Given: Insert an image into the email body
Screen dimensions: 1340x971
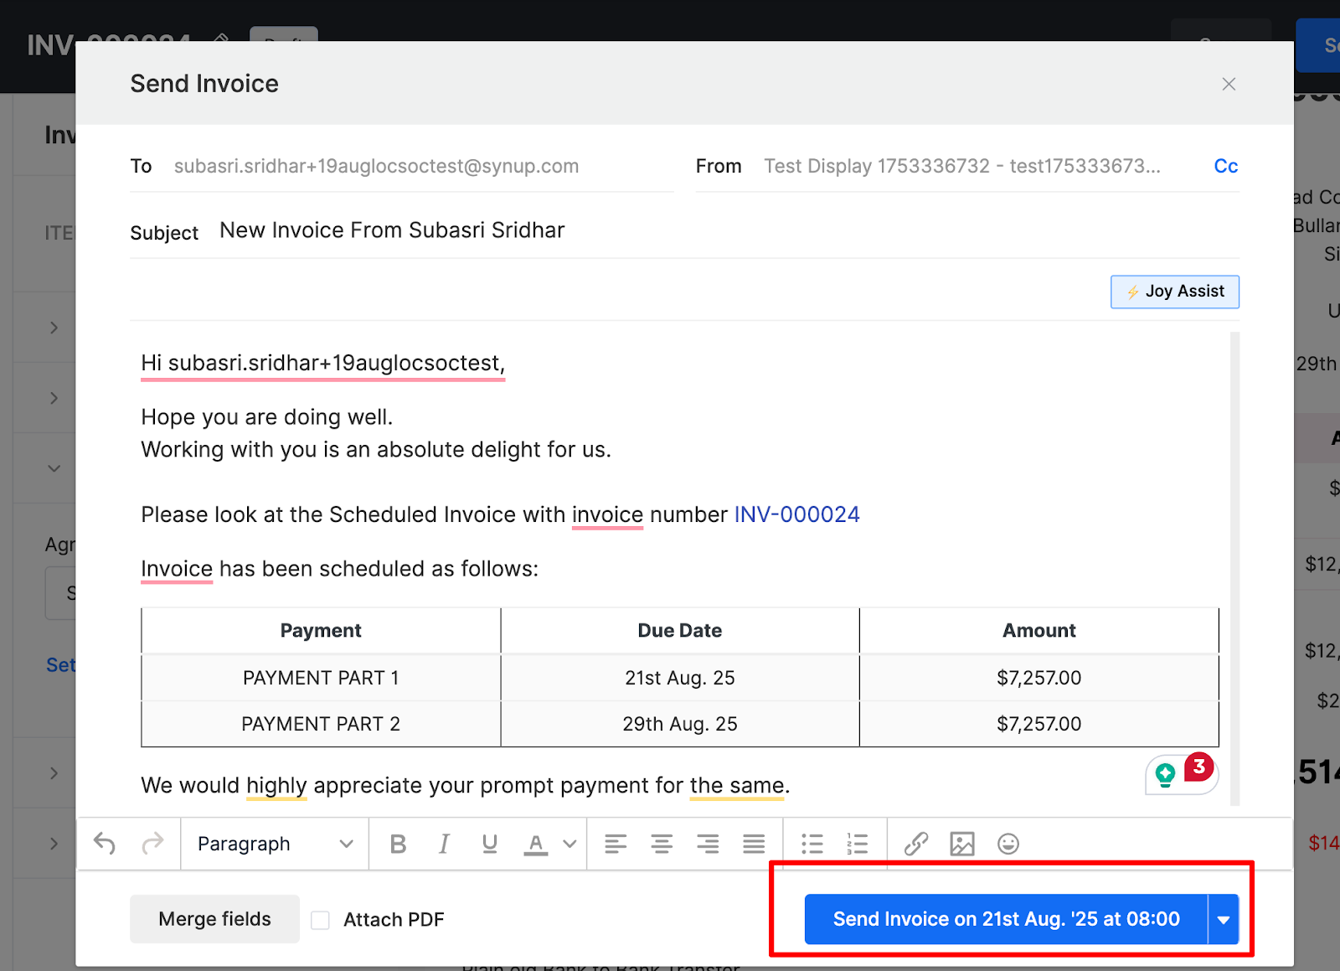Looking at the screenshot, I should [962, 844].
